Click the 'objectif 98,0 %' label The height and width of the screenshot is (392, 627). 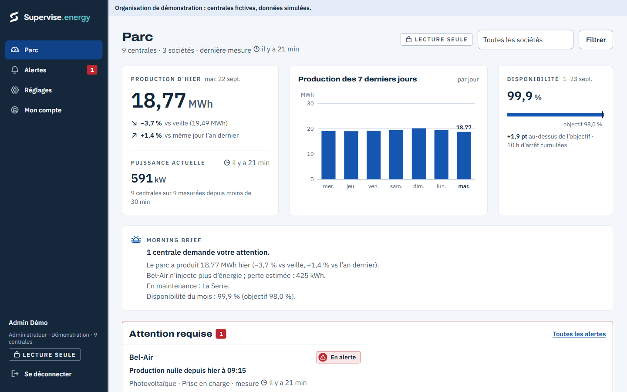click(x=583, y=124)
